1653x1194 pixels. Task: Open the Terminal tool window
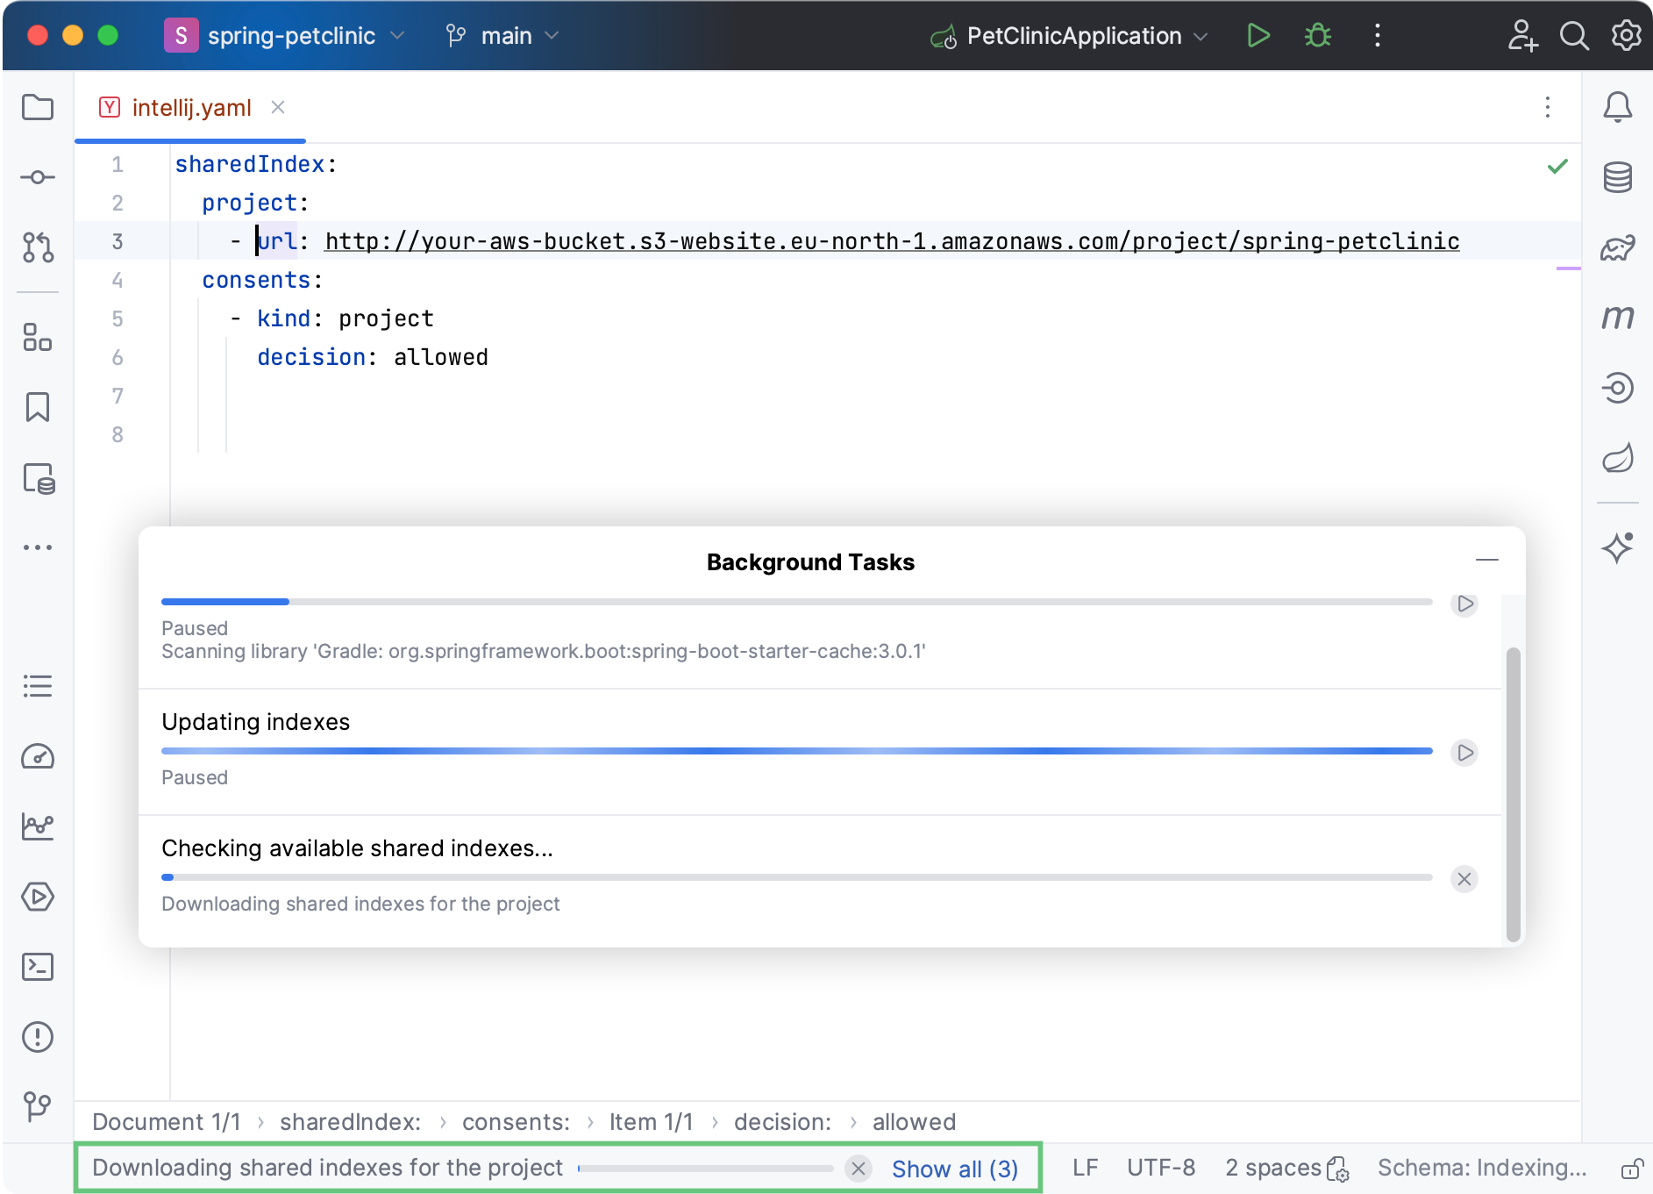(x=38, y=967)
